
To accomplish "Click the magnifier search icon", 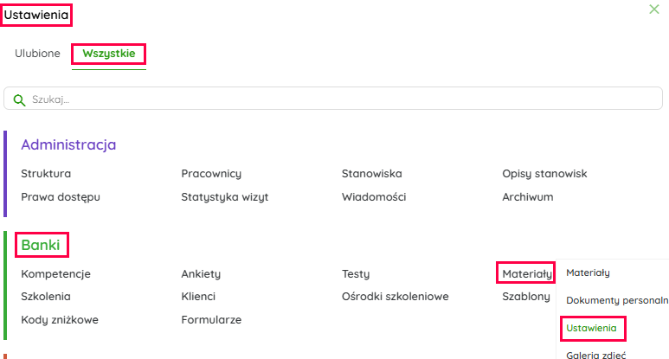I will [19, 99].
